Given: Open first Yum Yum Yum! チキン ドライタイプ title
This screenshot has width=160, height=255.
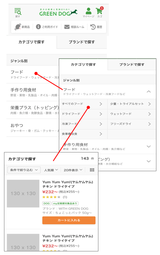Looking at the screenshot, I should point(68,184).
